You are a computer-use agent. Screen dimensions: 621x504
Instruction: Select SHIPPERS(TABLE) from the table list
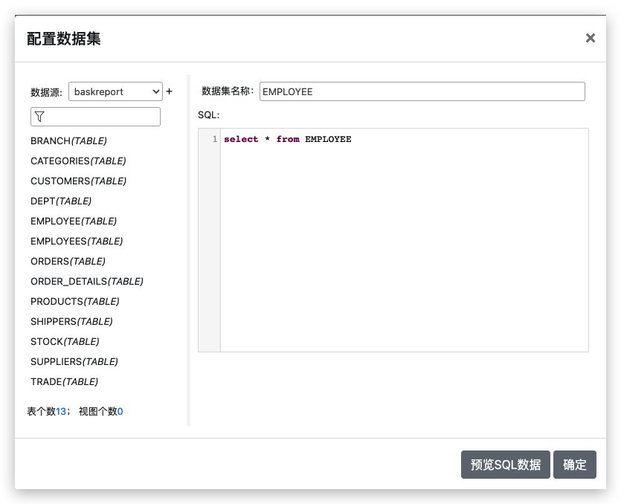[x=71, y=321]
